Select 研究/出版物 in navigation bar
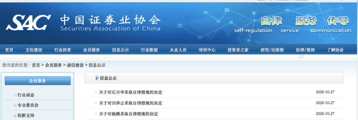This screenshot has width=358, height=120. pos(272,50)
